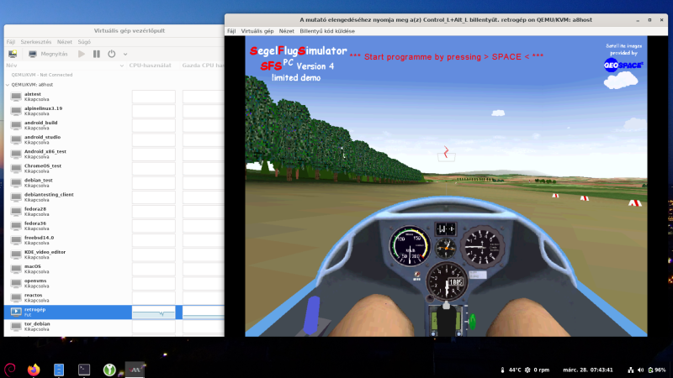Collapse the QEMU/KVM: a8host tree

8,85
